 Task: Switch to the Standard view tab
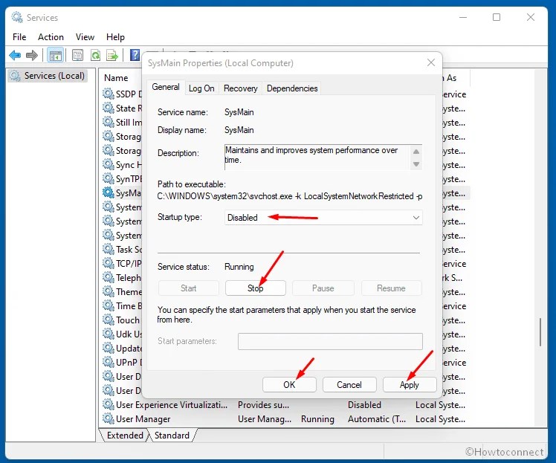[x=172, y=435]
